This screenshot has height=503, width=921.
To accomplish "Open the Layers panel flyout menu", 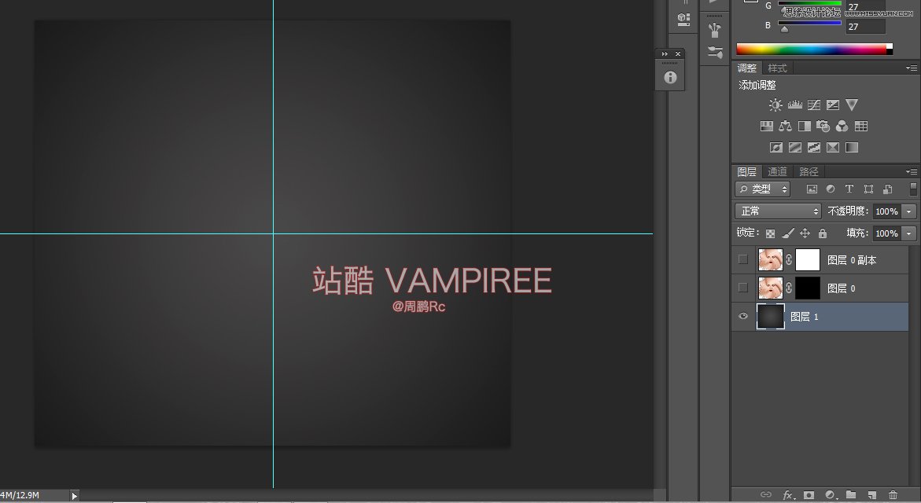I will coord(912,171).
